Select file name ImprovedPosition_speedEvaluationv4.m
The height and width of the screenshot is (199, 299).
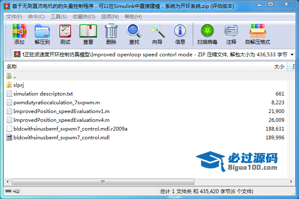click(x=61, y=120)
